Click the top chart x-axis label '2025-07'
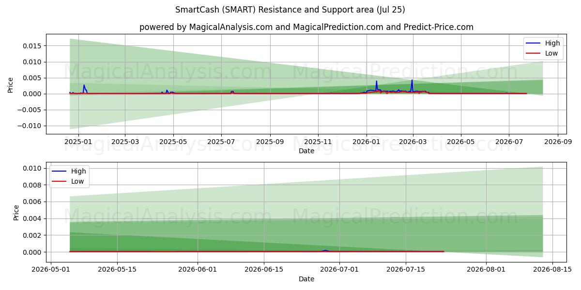This screenshot has height=290, width=581. click(221, 142)
